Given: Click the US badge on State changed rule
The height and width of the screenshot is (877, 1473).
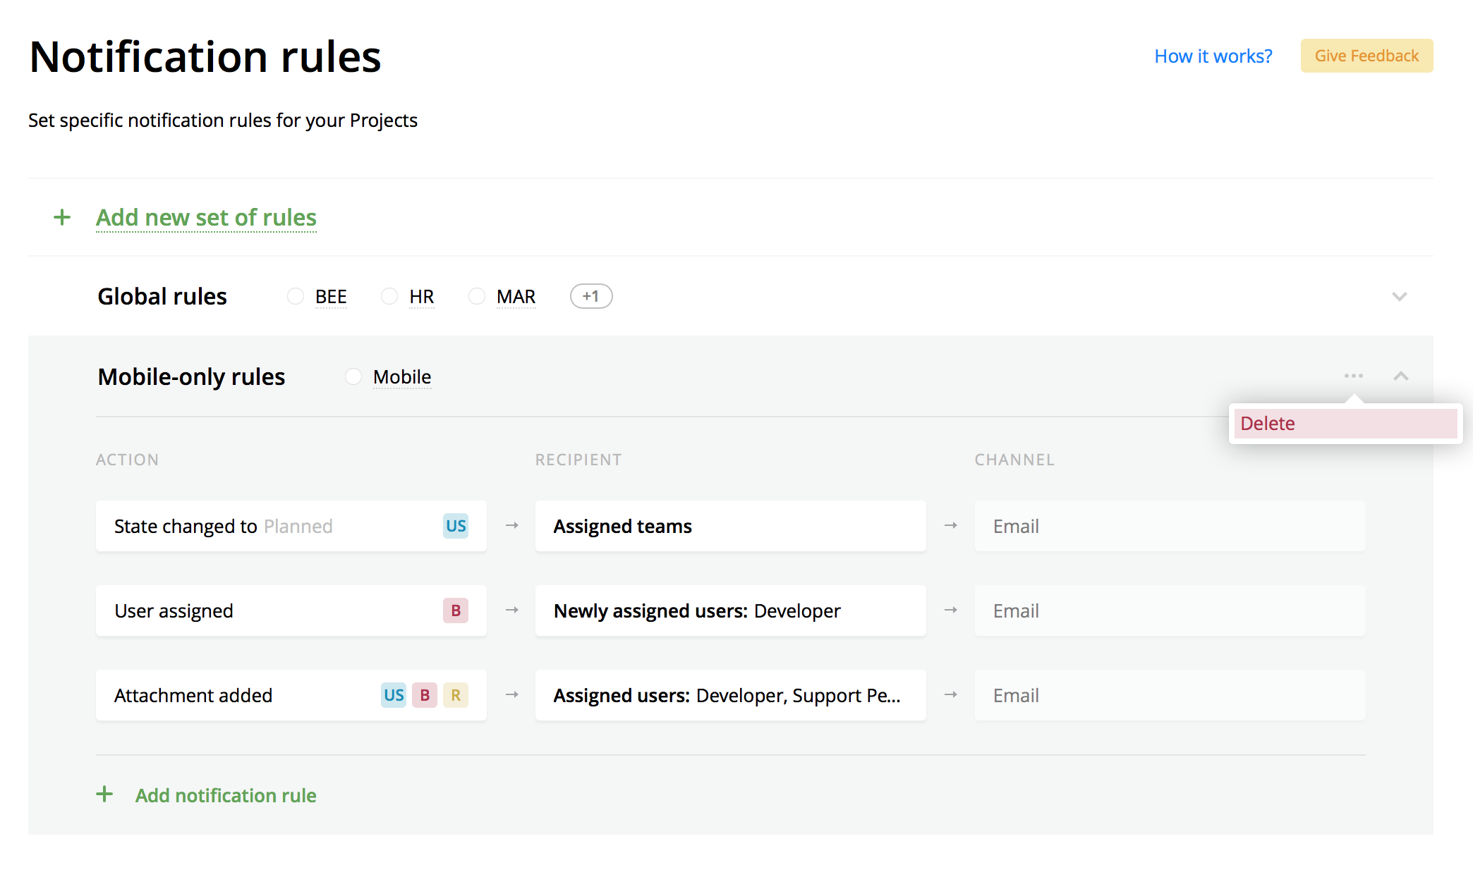Looking at the screenshot, I should click(456, 526).
